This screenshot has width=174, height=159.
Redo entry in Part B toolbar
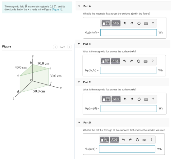(x=131, y=61)
